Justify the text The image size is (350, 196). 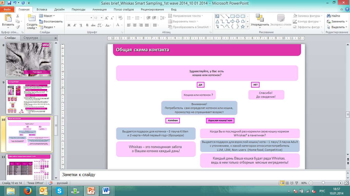click(x=146, y=25)
